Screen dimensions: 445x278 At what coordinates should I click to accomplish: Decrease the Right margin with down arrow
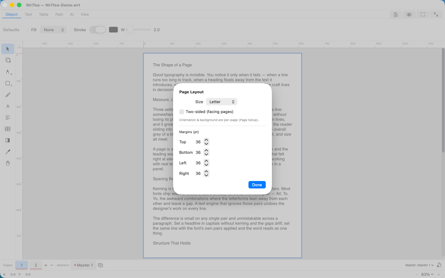(x=206, y=175)
